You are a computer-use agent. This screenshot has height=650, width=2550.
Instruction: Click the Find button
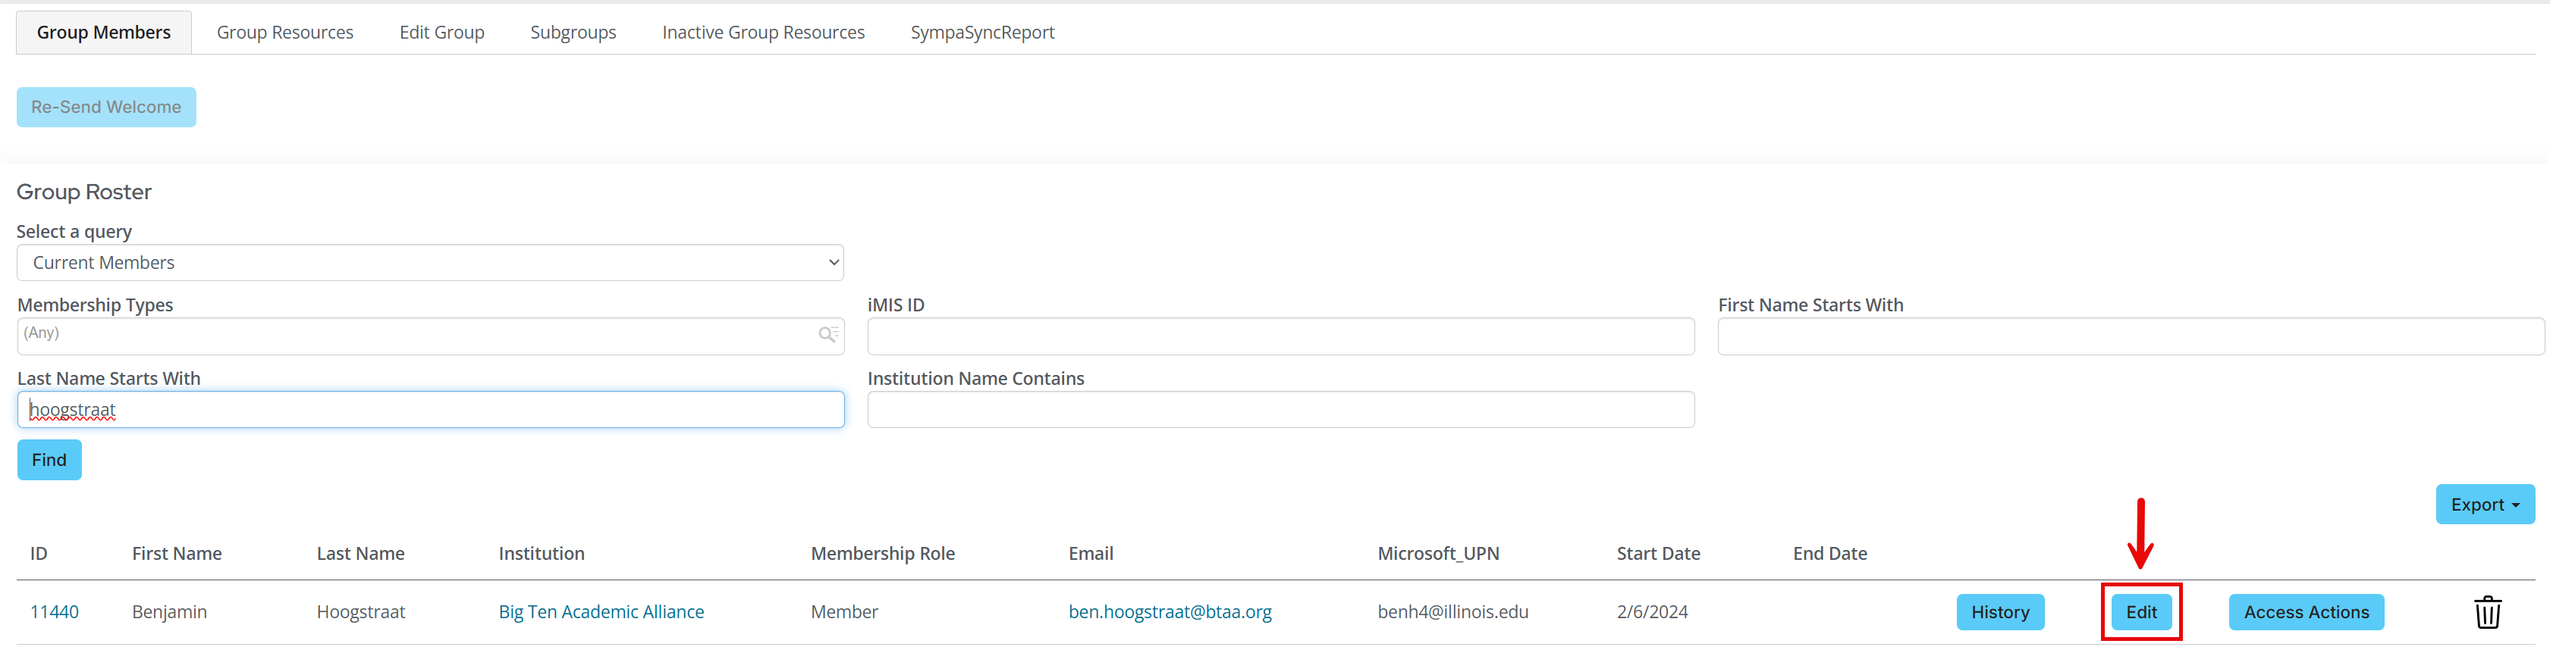(49, 460)
